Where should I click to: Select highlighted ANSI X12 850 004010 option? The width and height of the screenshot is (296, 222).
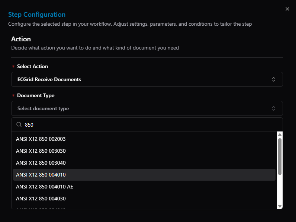pyautogui.click(x=144, y=175)
